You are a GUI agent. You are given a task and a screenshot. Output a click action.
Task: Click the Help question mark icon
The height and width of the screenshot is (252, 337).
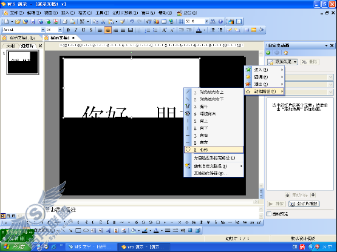220,21
